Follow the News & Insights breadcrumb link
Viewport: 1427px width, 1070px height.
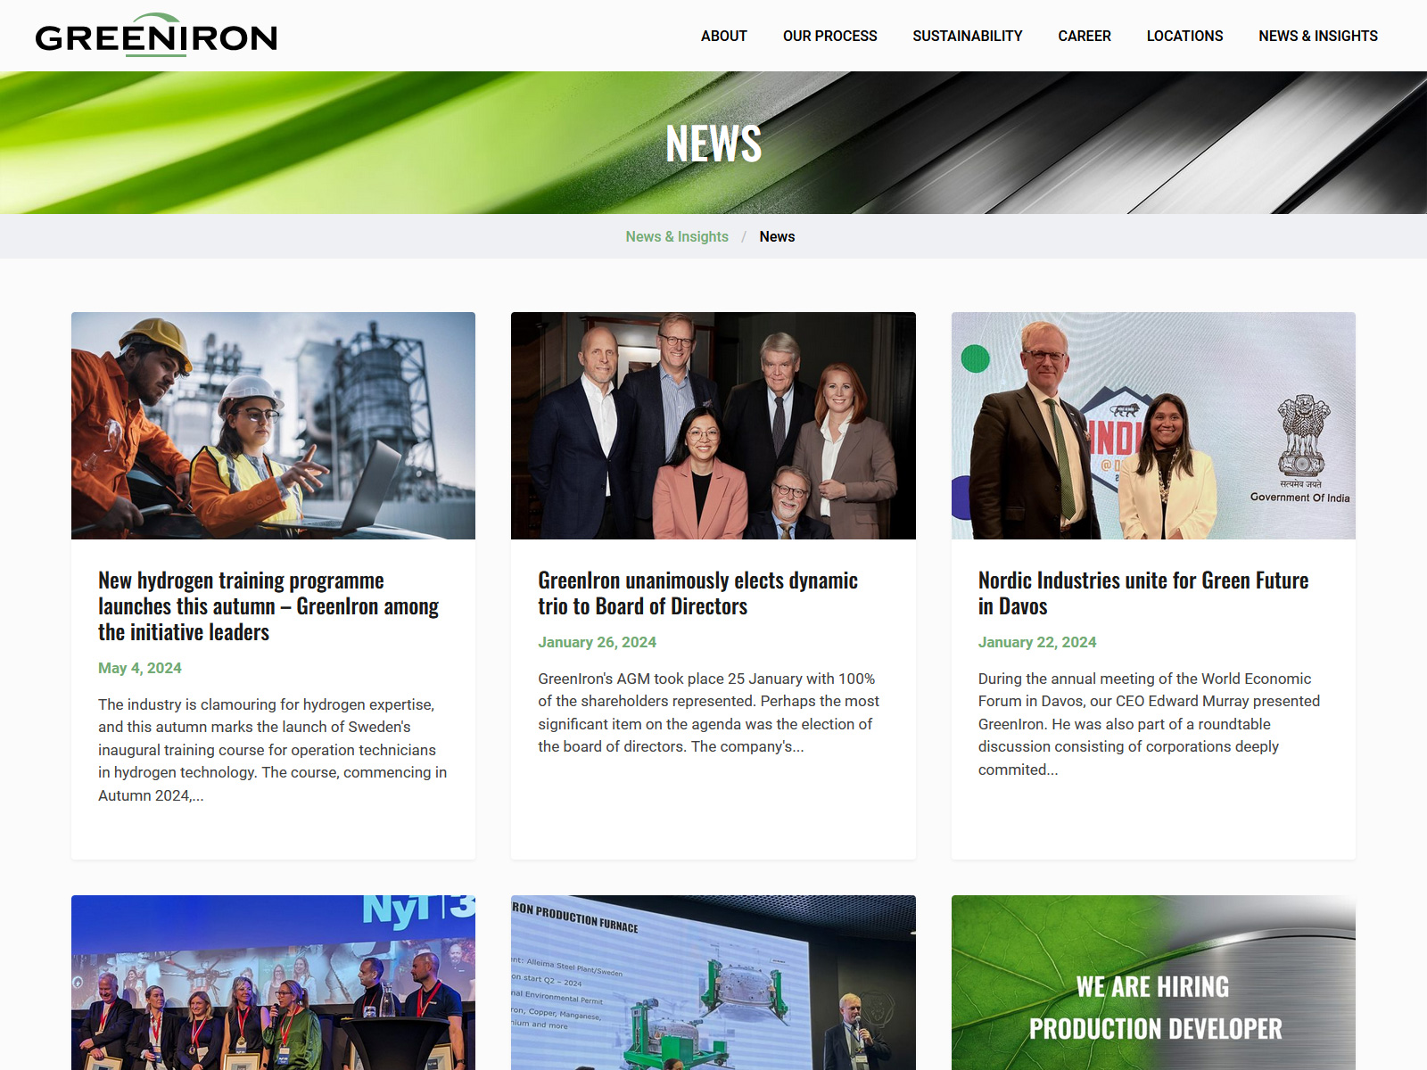click(677, 236)
